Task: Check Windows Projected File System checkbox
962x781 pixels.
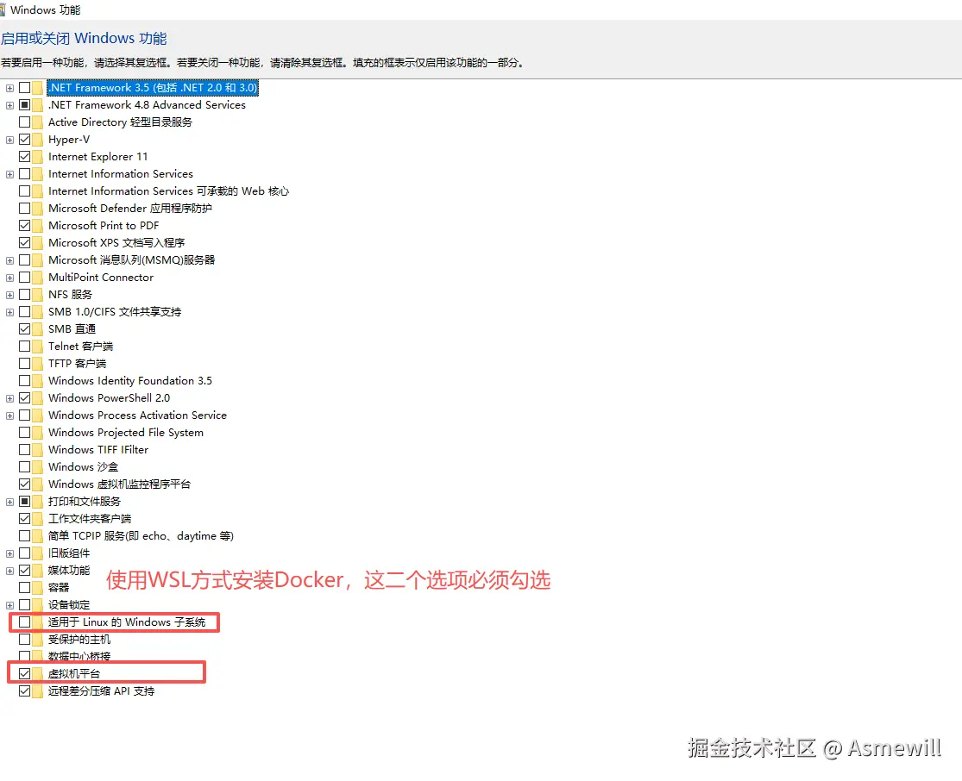Action: point(24,433)
